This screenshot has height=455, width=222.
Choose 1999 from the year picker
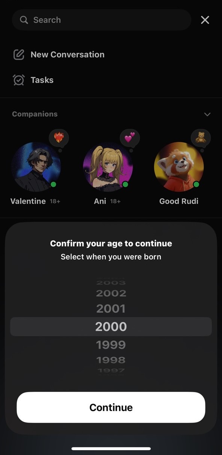coord(111,344)
